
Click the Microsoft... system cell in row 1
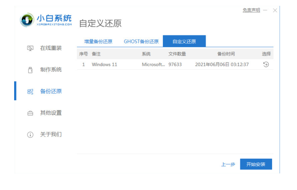[153, 64]
